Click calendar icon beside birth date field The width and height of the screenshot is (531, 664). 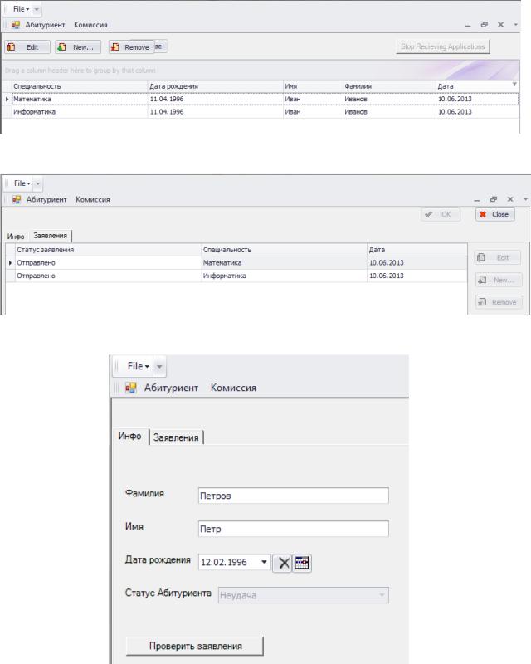[x=302, y=563]
